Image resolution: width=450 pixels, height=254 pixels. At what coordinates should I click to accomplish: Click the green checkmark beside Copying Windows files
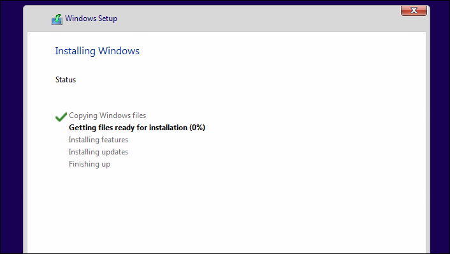point(61,116)
